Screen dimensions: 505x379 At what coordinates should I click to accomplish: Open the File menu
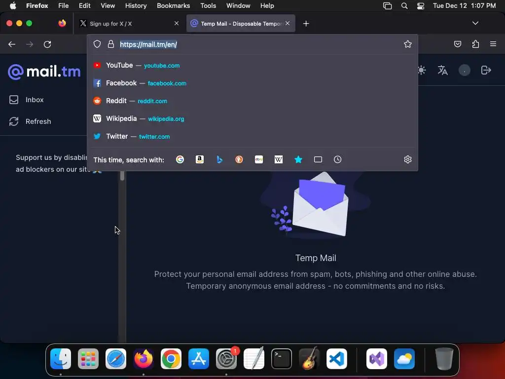tap(64, 5)
